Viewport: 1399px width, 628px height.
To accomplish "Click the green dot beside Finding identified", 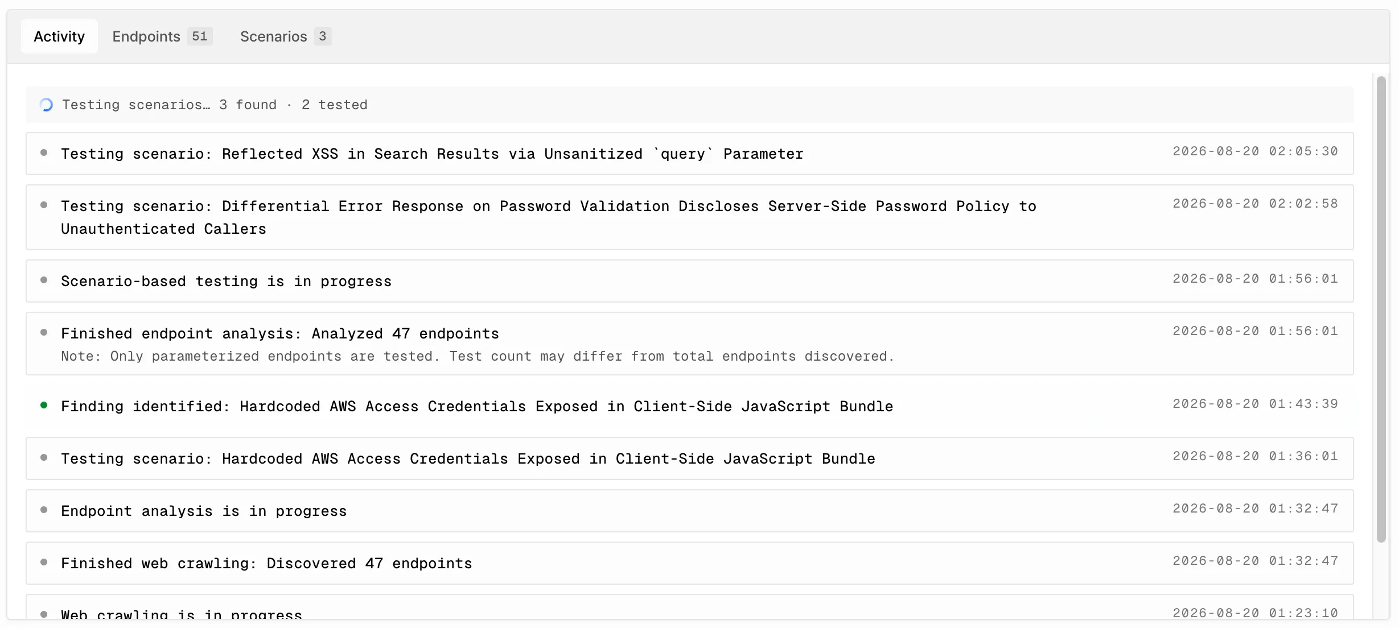I will [44, 406].
